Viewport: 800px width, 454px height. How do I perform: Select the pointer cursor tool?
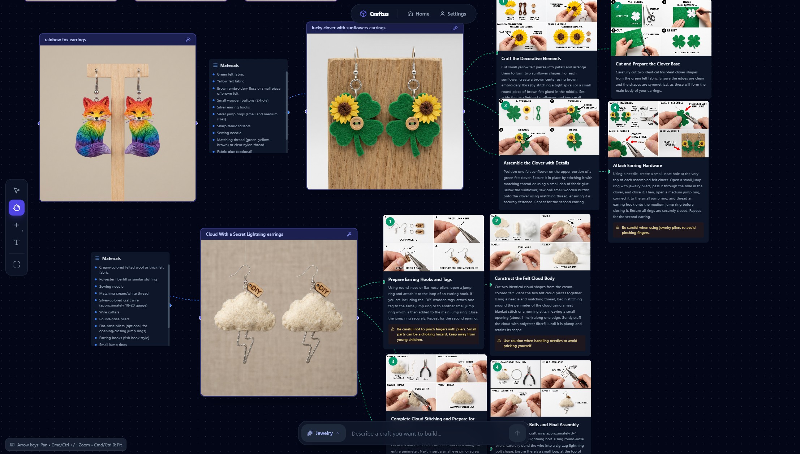pyautogui.click(x=17, y=190)
